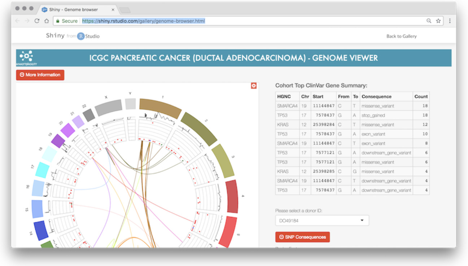Viewport: 468px width, 266px height.
Task: Click the Count column header
Action: [x=421, y=97]
